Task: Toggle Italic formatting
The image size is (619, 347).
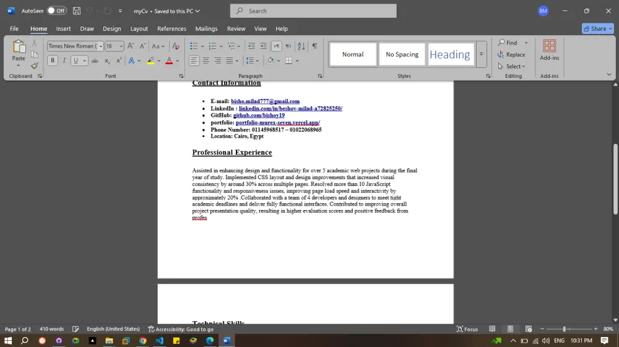Action: click(x=64, y=61)
